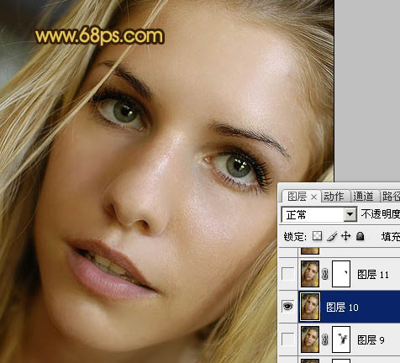400x363 pixels.
Task: Select the 图层 9 layer name
Action: (x=371, y=340)
